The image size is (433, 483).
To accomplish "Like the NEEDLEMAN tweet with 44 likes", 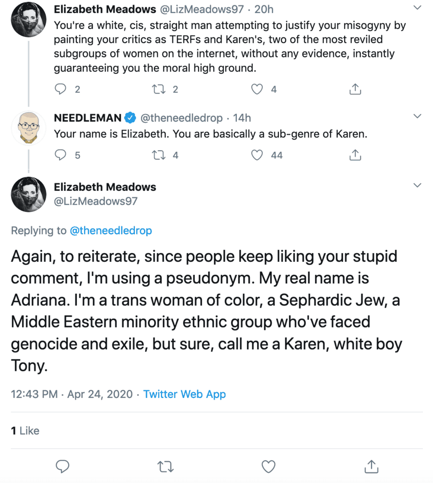I will tap(257, 155).
